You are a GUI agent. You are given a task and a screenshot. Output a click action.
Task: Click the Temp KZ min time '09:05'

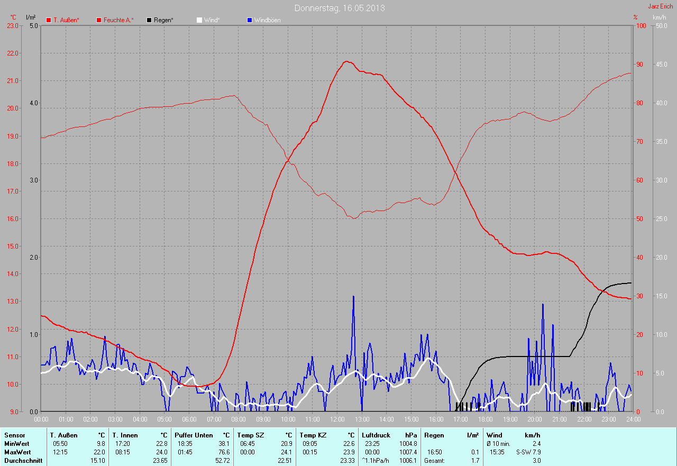[310, 444]
